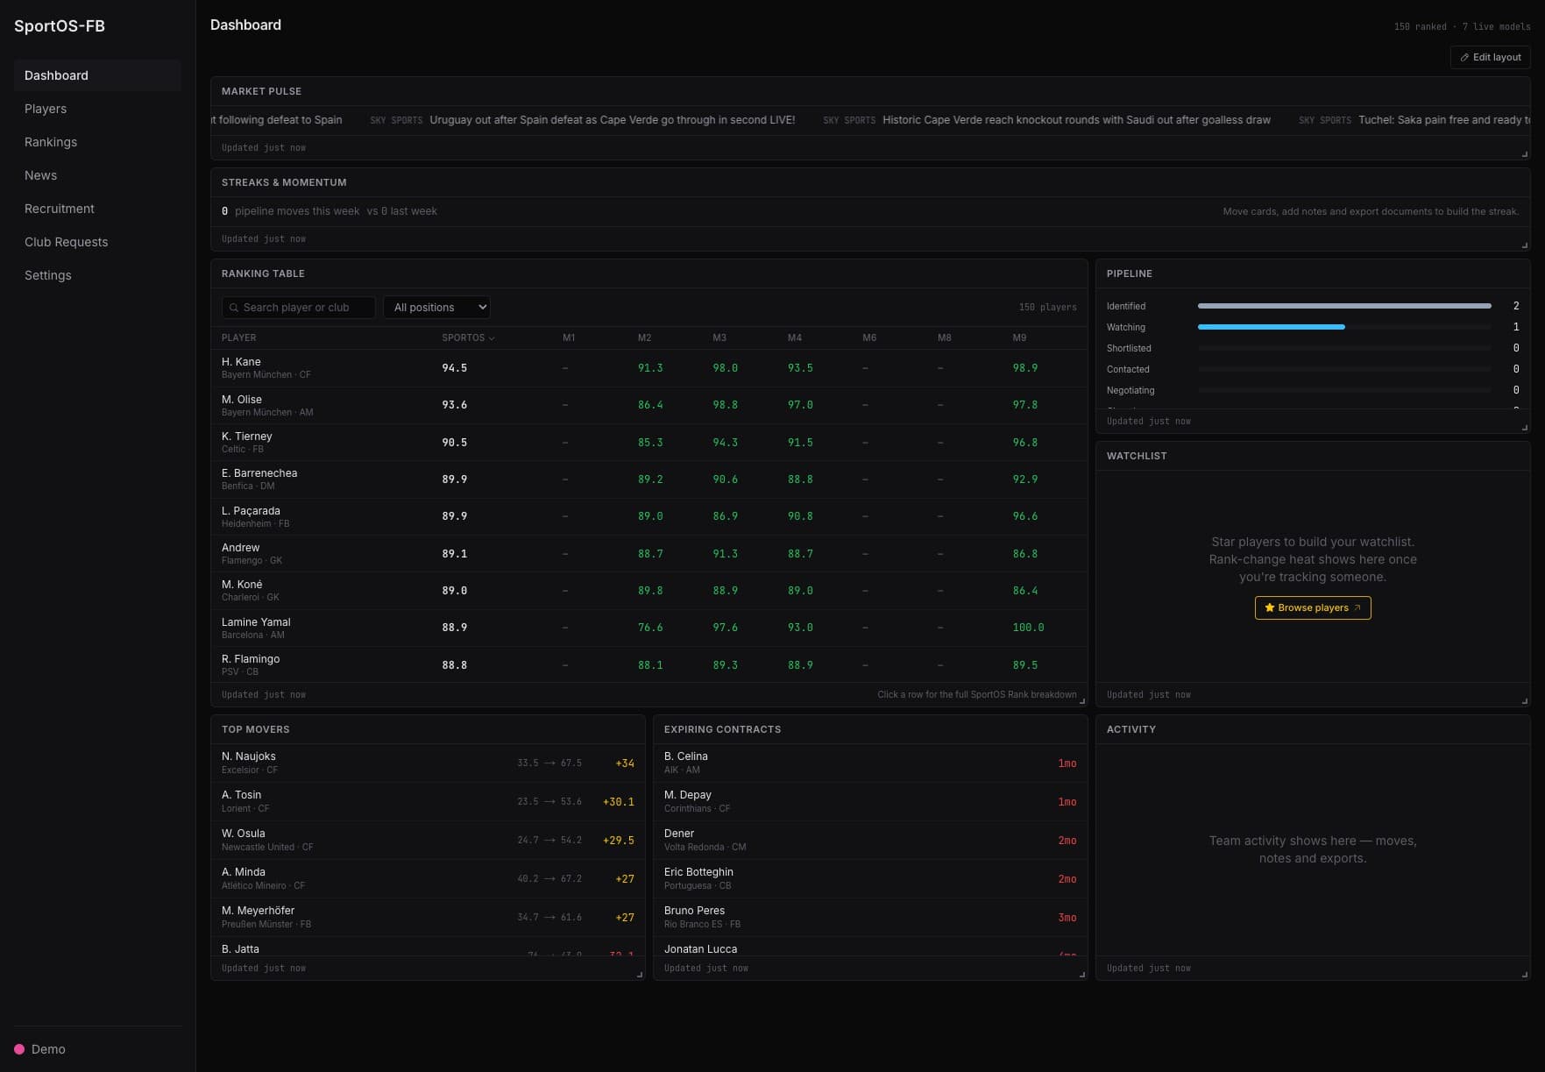Open Lamine Yamal ranking row
This screenshot has width=1545, height=1072.
coord(649,628)
